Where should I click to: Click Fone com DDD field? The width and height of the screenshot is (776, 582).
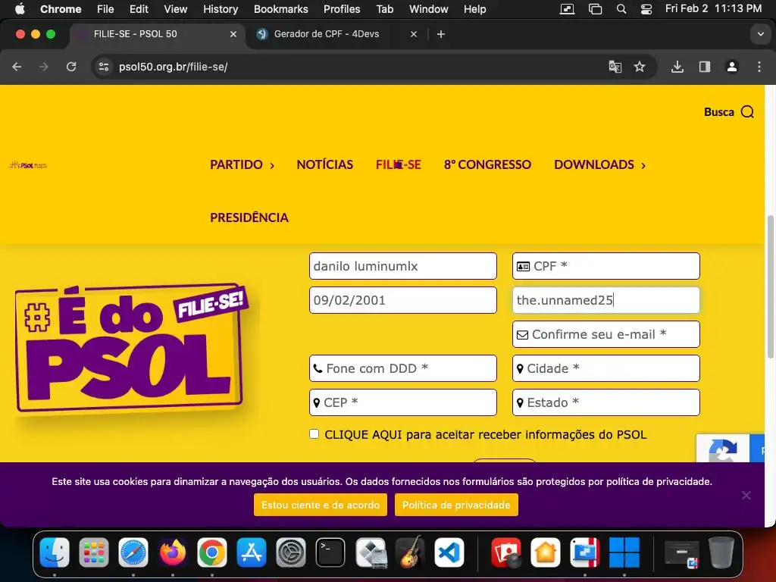[x=403, y=368]
